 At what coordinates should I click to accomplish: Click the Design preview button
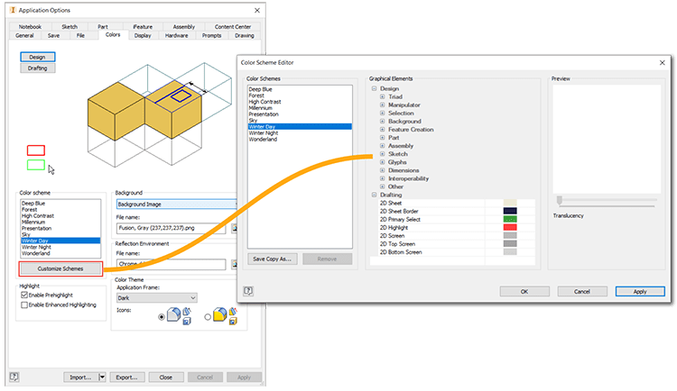(38, 57)
